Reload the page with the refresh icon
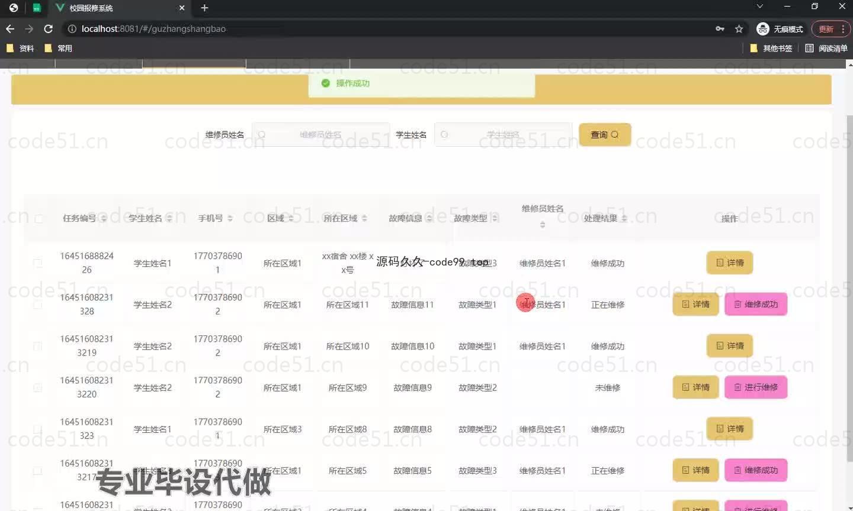853x511 pixels. click(x=49, y=29)
